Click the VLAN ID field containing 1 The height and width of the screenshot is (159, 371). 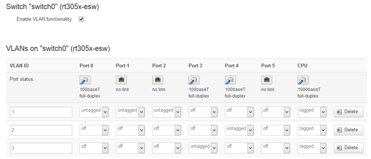41,112
